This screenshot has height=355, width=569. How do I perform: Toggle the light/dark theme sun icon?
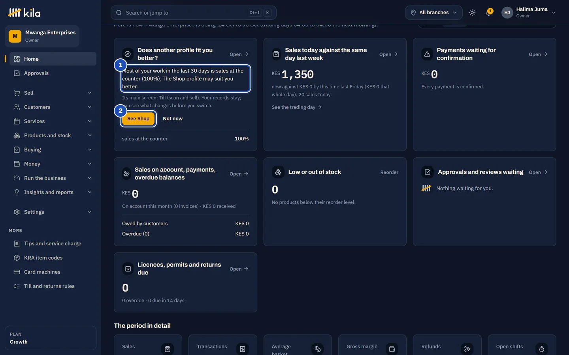tap(472, 13)
